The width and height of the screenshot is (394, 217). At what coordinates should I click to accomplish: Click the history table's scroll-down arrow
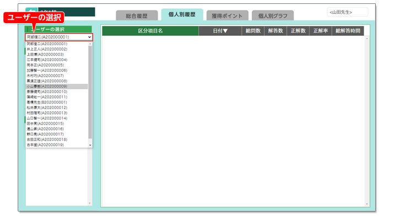(367, 204)
